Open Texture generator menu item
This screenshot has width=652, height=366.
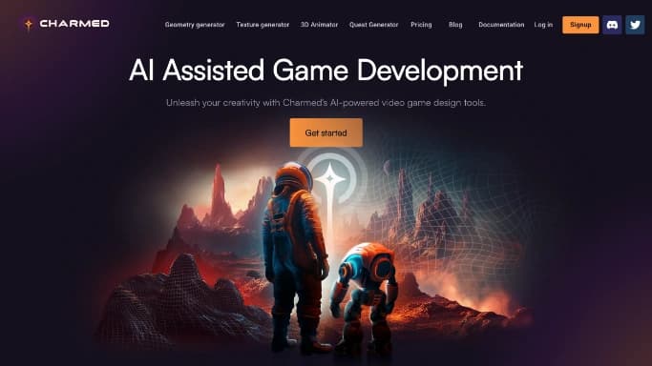coord(263,25)
